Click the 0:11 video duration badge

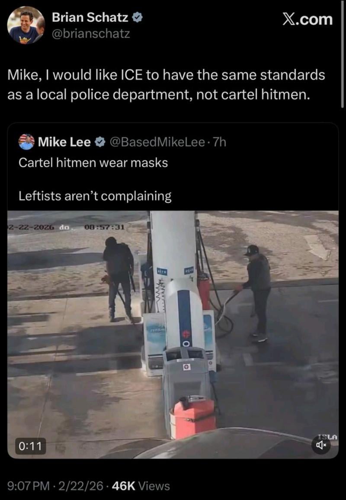[31, 446]
